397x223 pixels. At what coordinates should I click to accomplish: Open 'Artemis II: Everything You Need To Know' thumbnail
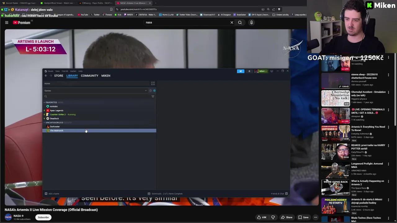coord(336,133)
